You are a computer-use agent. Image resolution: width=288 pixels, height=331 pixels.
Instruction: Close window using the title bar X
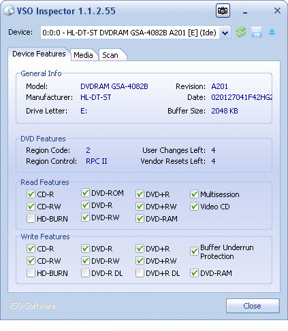pyautogui.click(x=277, y=10)
